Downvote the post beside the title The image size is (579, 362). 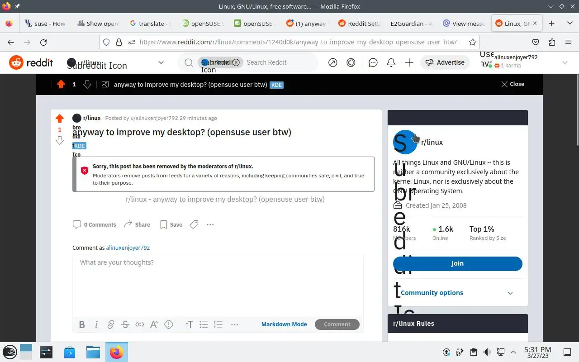[60, 141]
